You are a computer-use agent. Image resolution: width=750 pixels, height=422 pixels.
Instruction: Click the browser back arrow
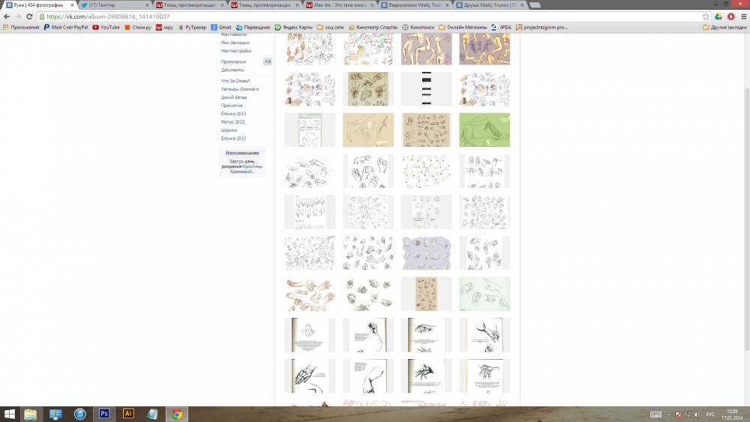[7, 16]
